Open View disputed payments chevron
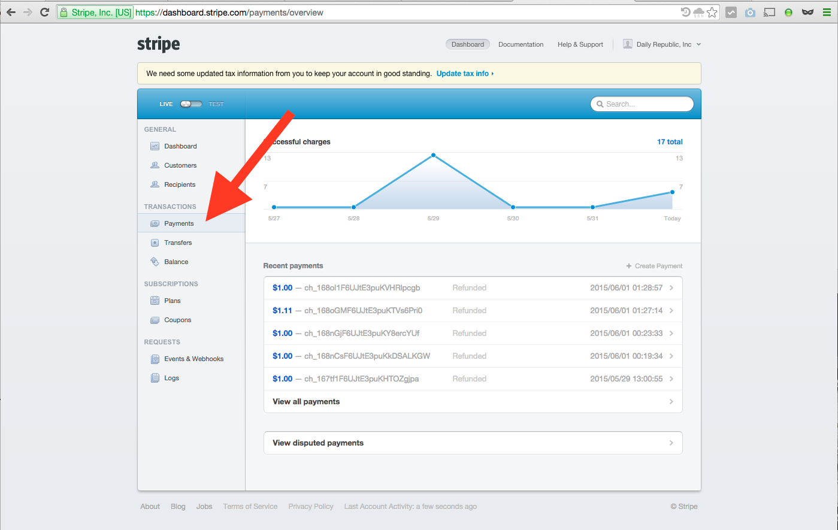Screen dimensions: 838x530 point(671,443)
